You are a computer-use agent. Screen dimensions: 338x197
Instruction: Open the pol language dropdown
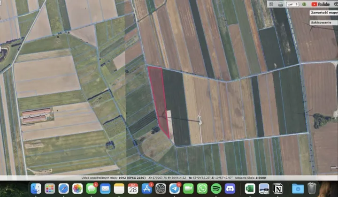pyautogui.click(x=293, y=4)
